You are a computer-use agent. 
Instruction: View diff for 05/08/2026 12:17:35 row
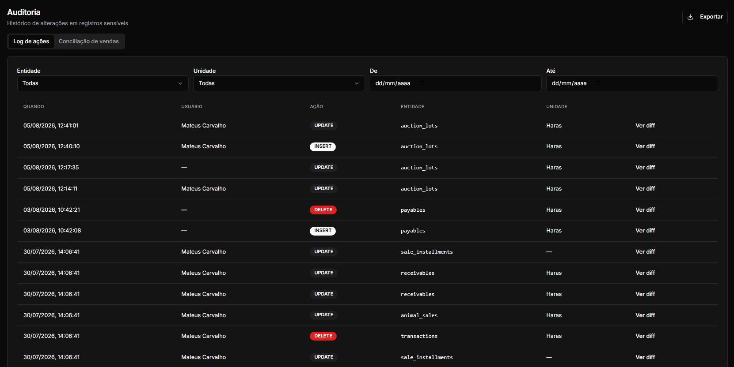[x=645, y=168]
